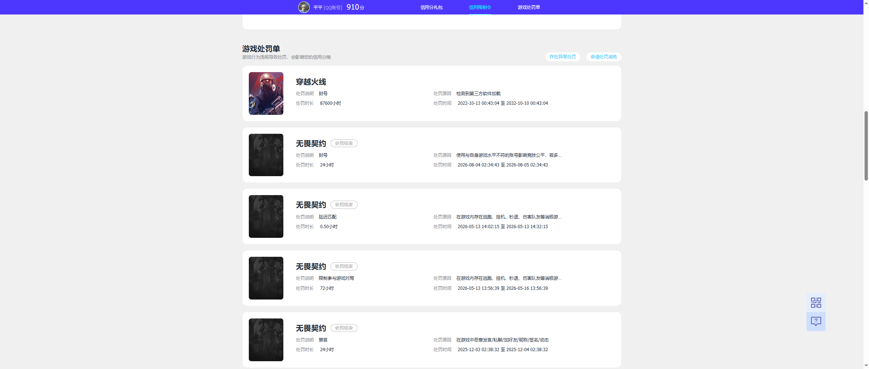Go to the 游戏处罚单 tab
Screen dimensions: 869x369
529,7
